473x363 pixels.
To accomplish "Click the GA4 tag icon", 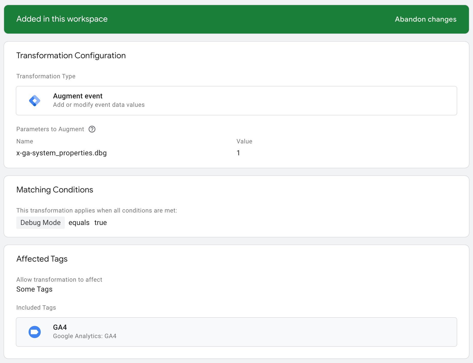I will coord(35,332).
